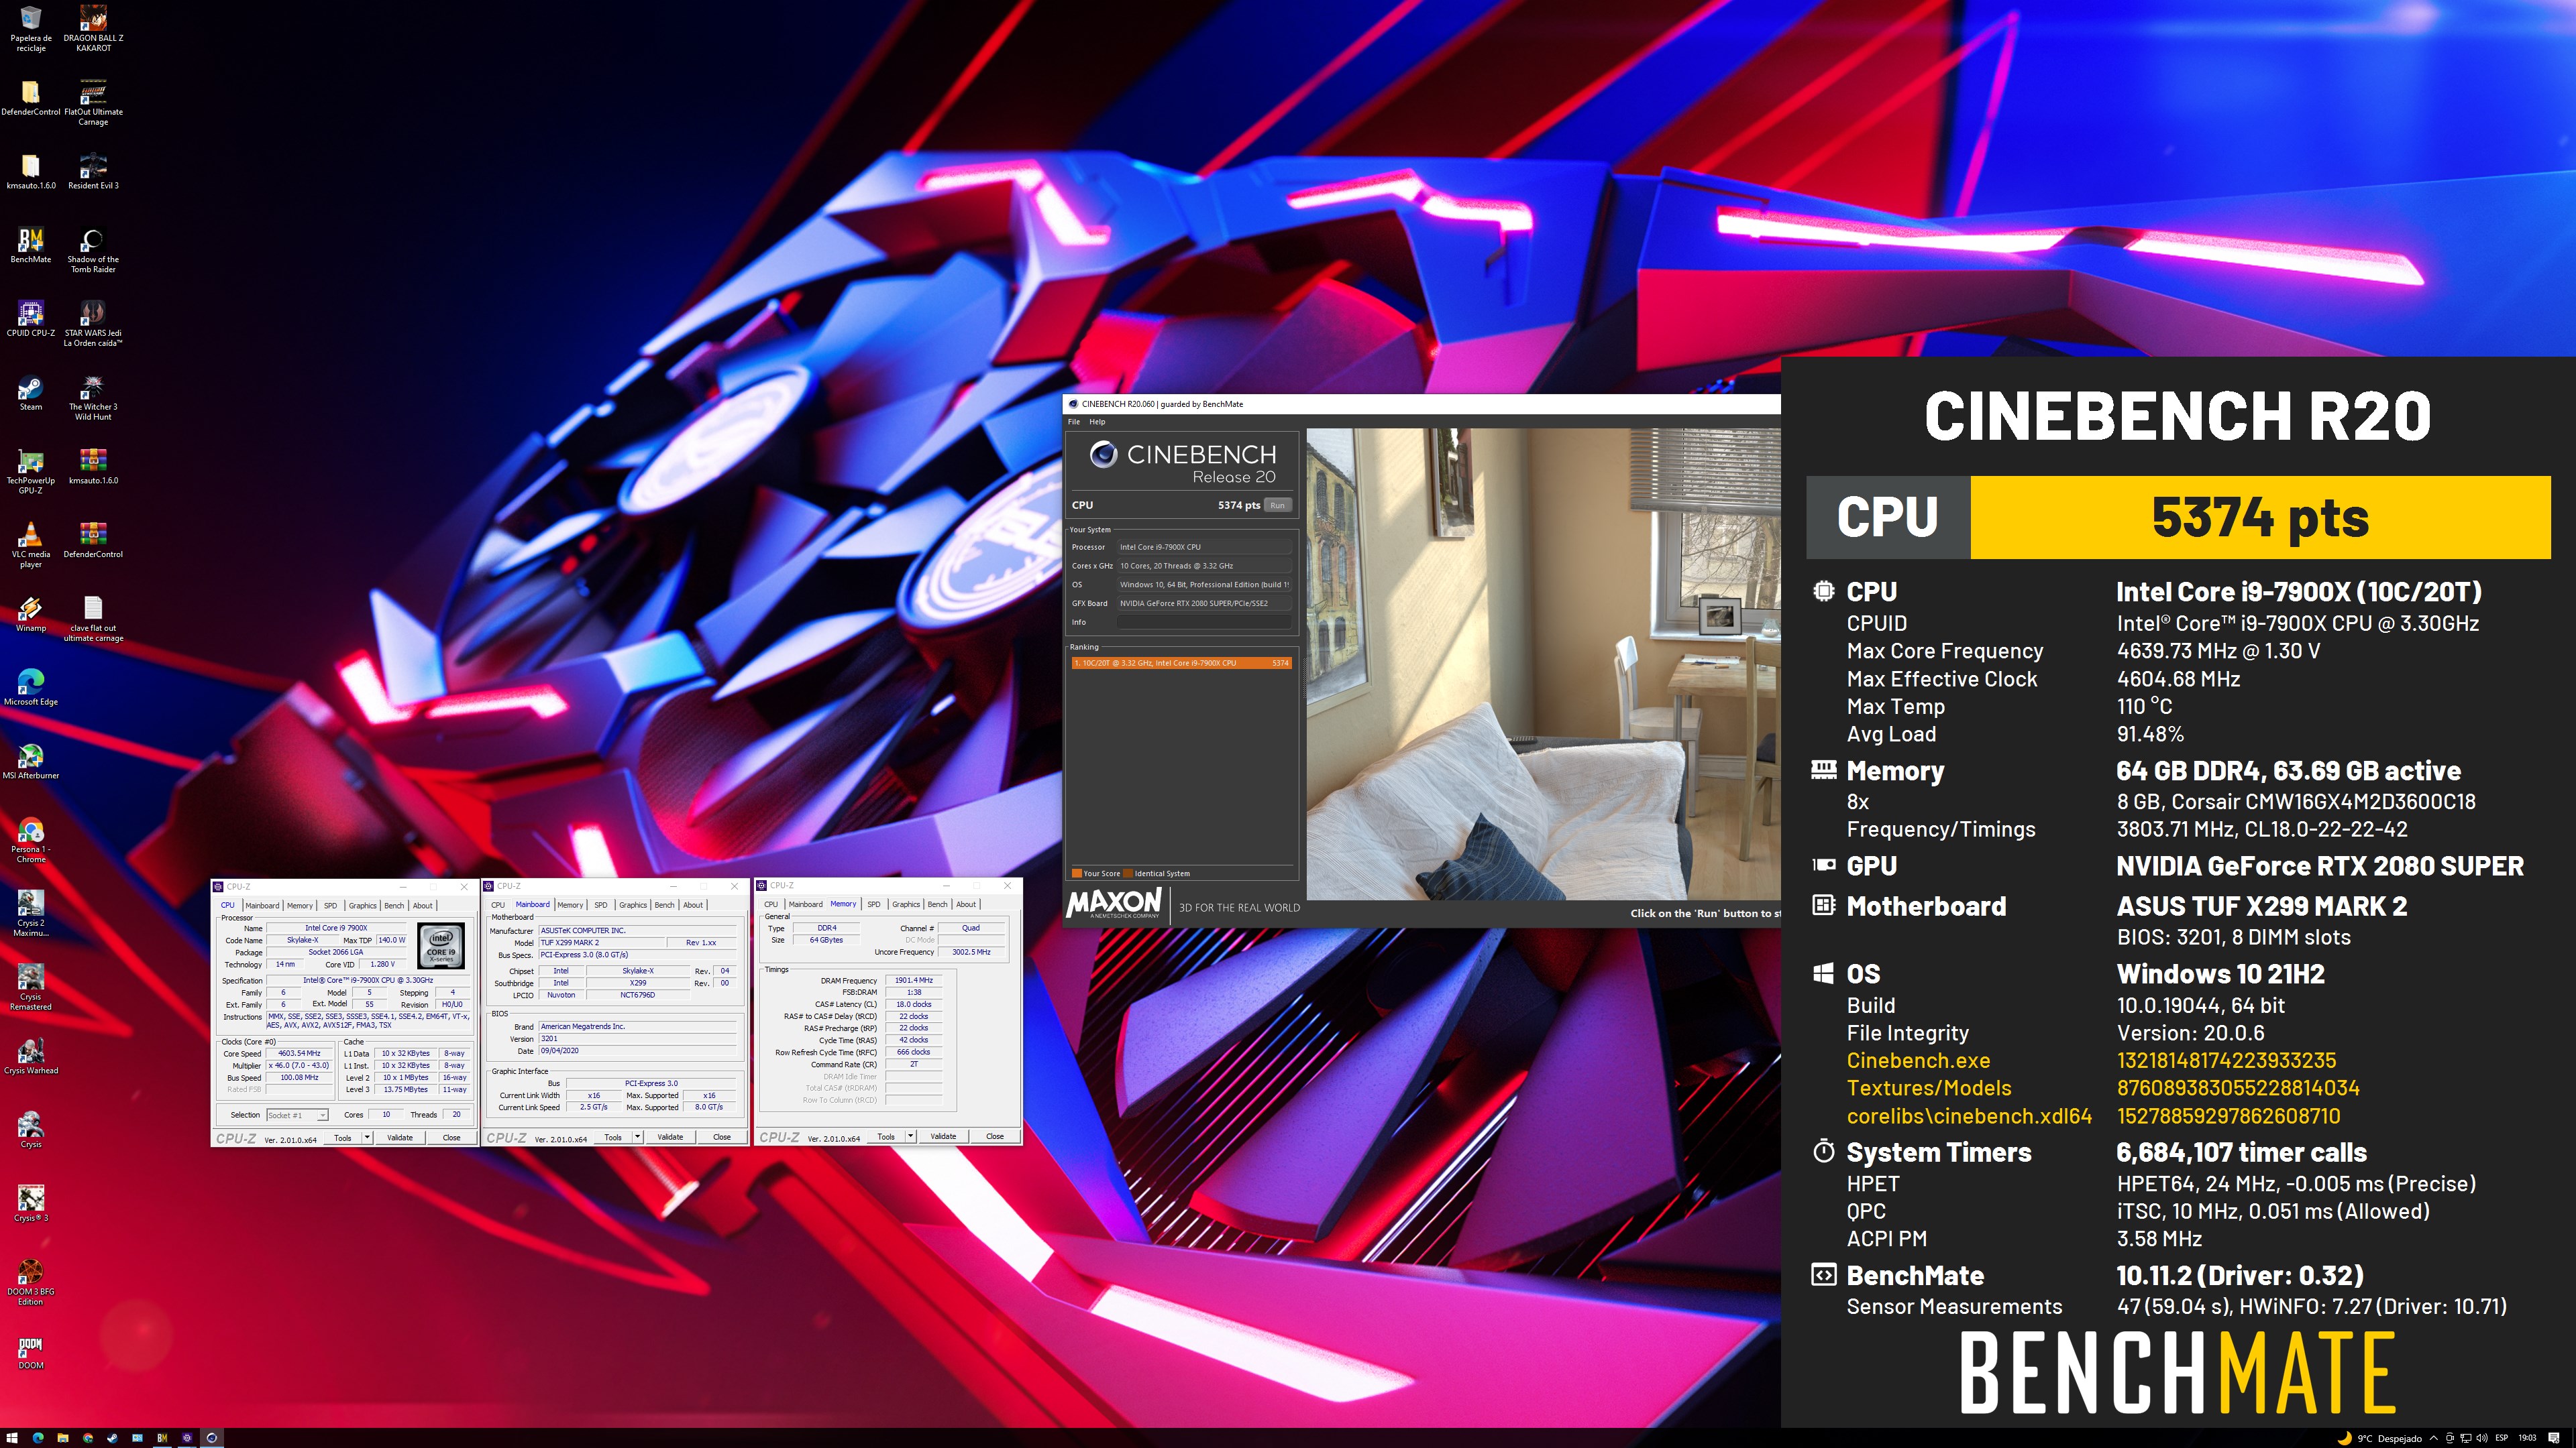
Task: Click the rendered room image in Cinebench
Action: (x=1543, y=664)
